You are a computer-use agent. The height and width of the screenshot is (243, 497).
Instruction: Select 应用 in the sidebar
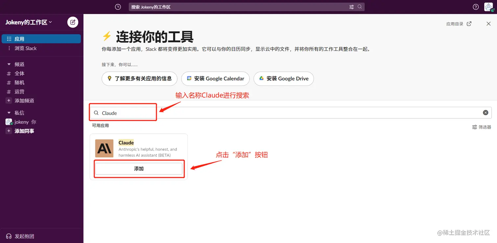pyautogui.click(x=41, y=39)
